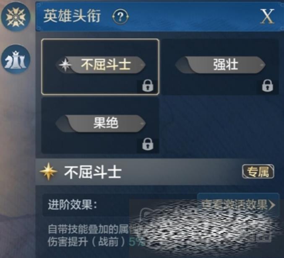Viewport: 284px width, 258px height.
Task: Open the chess pieces sidebar icon
Action: (16, 59)
